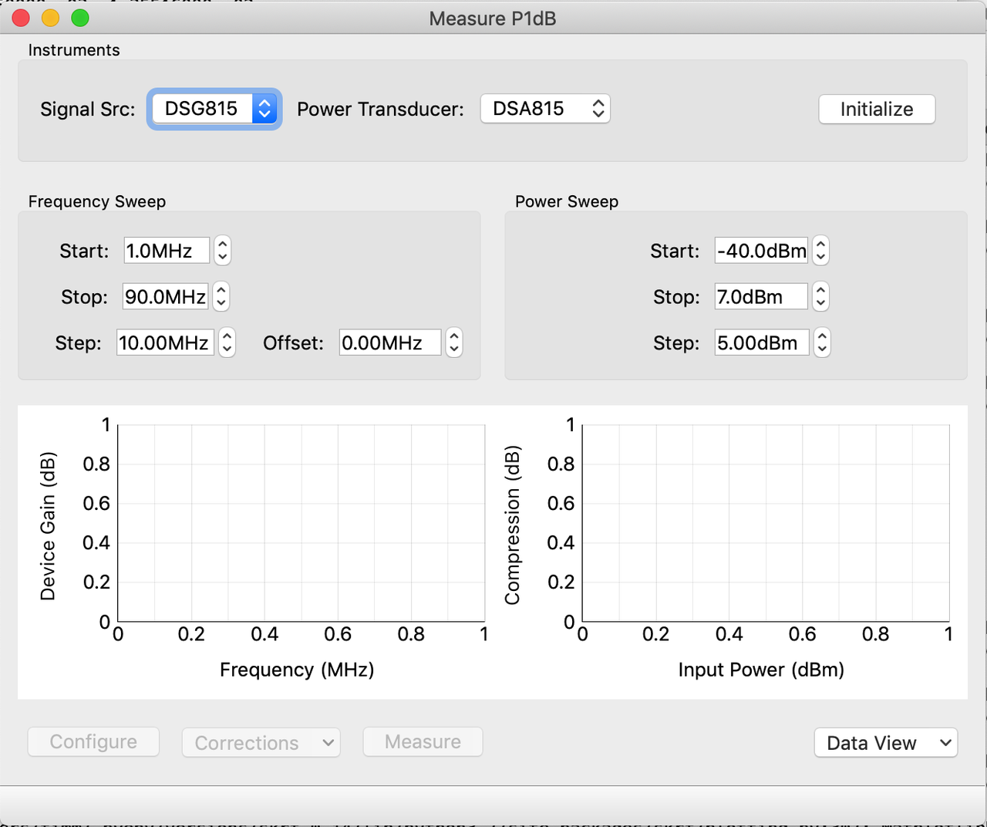Click the Measure button
The width and height of the screenshot is (987, 827).
(423, 742)
